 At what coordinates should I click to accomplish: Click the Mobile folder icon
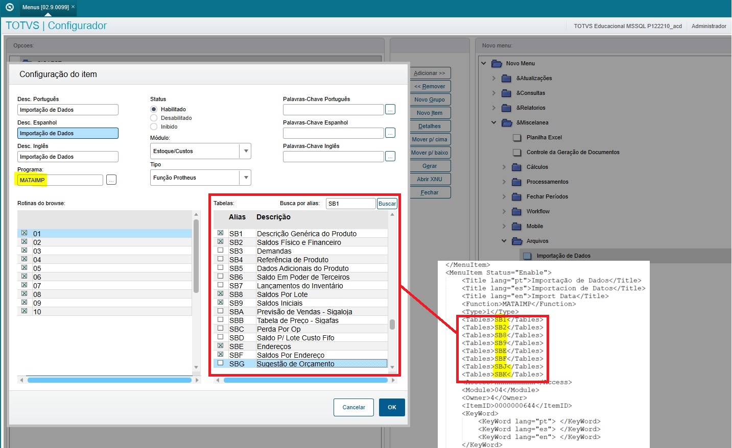516,226
